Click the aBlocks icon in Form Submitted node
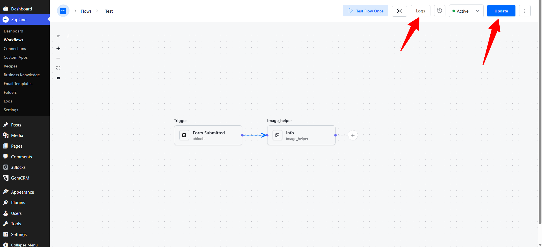 [184, 135]
